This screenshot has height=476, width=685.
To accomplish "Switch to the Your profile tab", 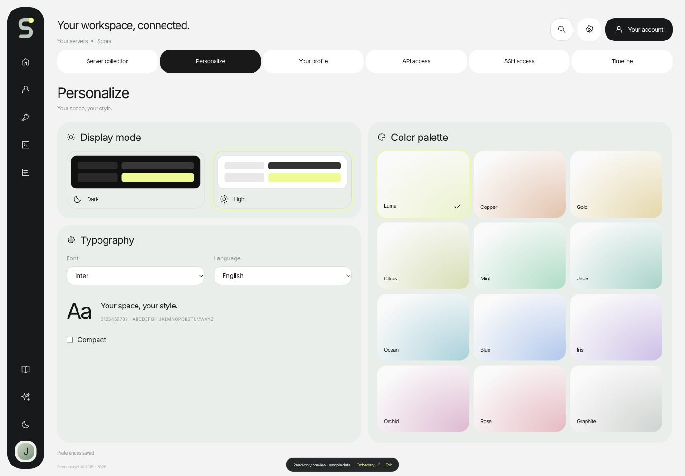I will tap(313, 61).
